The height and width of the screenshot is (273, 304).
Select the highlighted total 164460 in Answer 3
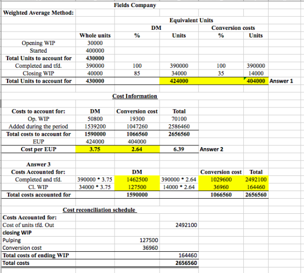click(x=256, y=187)
